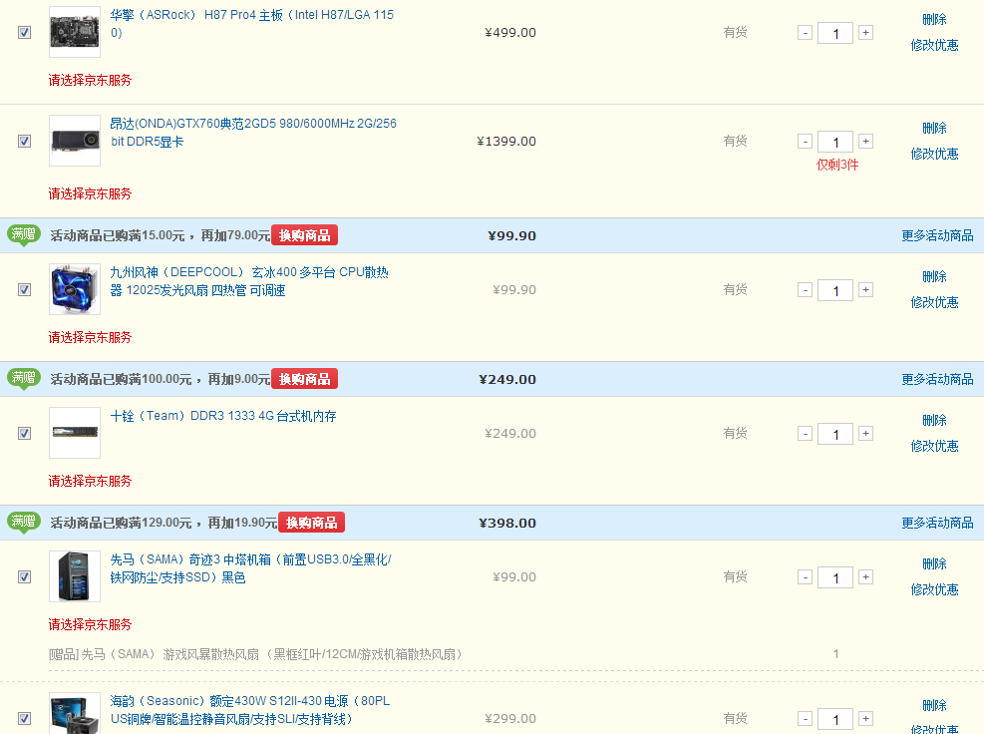This screenshot has width=984, height=734.
Task: Increase quantity of ONDA GTX760 card
Action: tap(866, 142)
